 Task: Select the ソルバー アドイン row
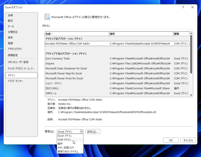(117, 83)
